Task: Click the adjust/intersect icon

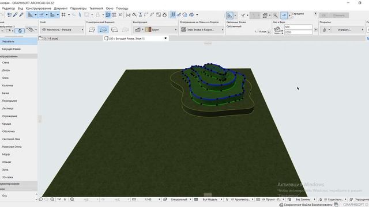Action: [x=141, y=15]
